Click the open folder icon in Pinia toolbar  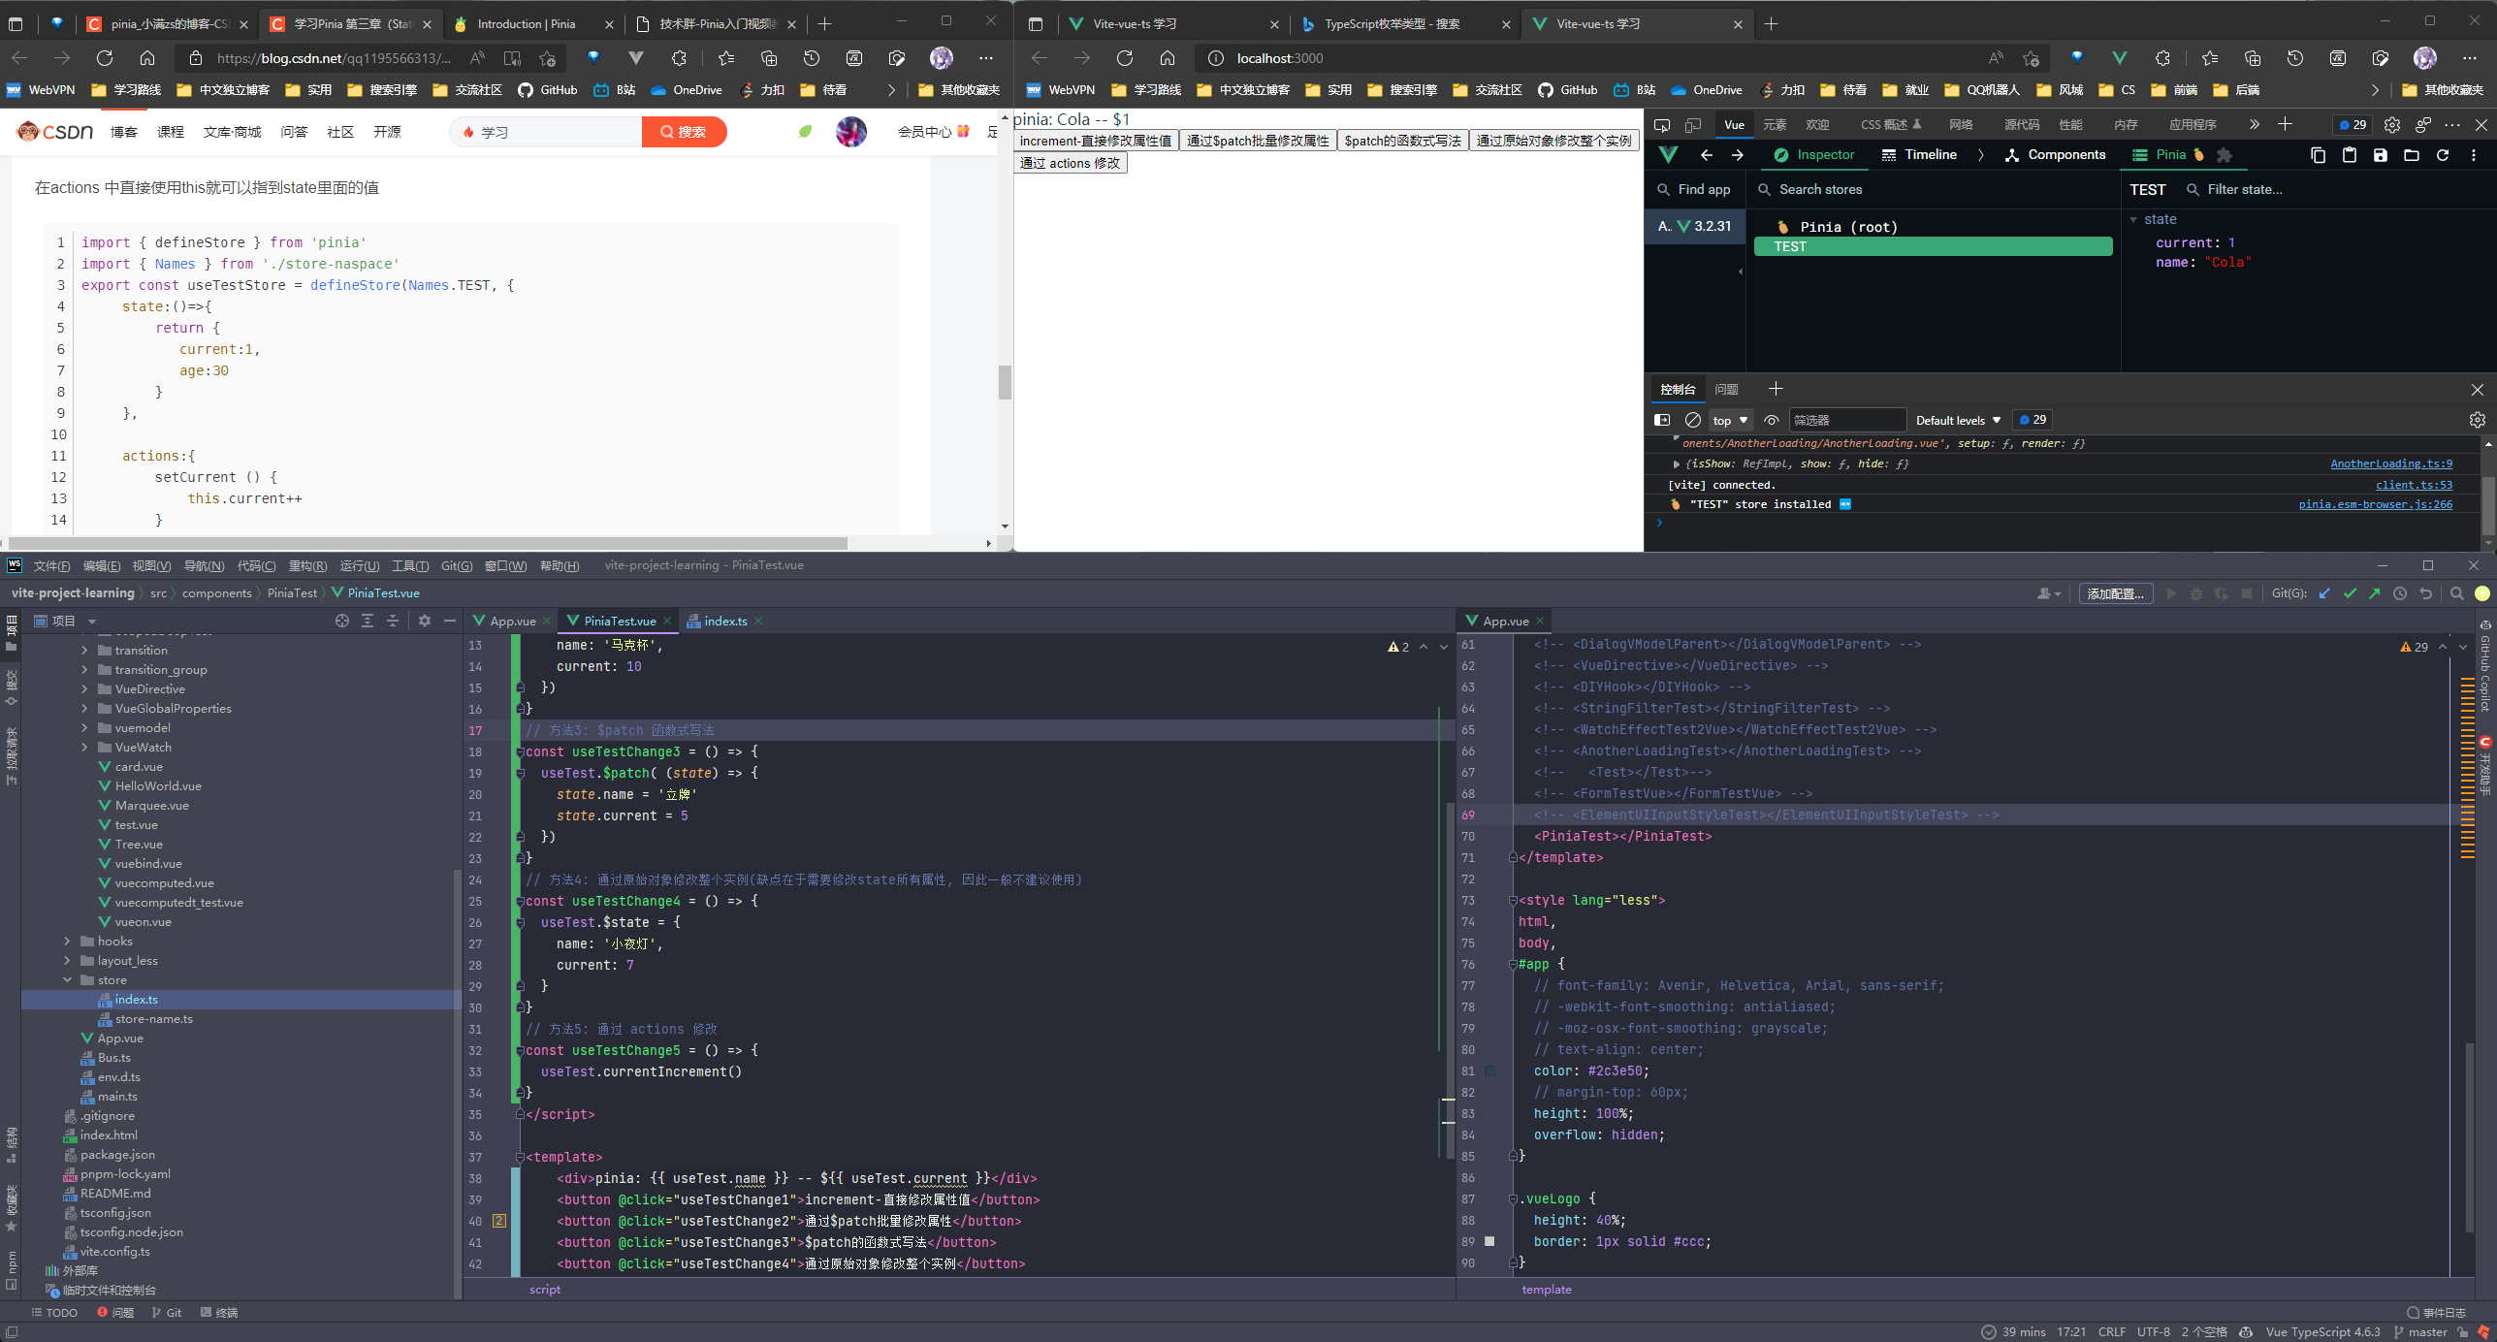pos(2412,155)
